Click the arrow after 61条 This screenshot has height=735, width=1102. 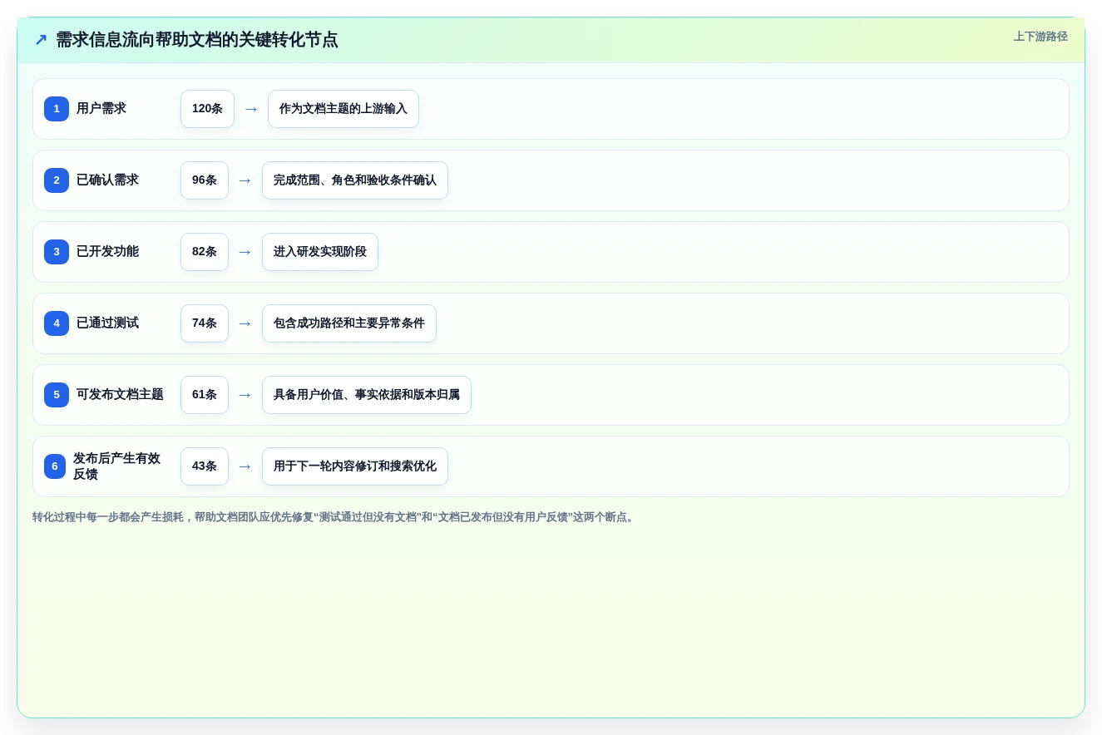click(x=245, y=395)
